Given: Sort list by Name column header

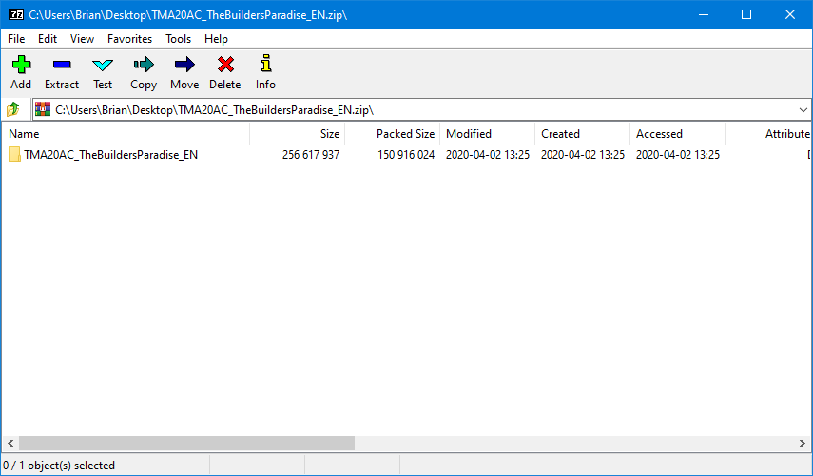Looking at the screenshot, I should [126, 134].
